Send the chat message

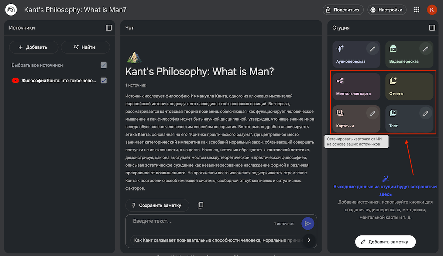click(x=308, y=223)
